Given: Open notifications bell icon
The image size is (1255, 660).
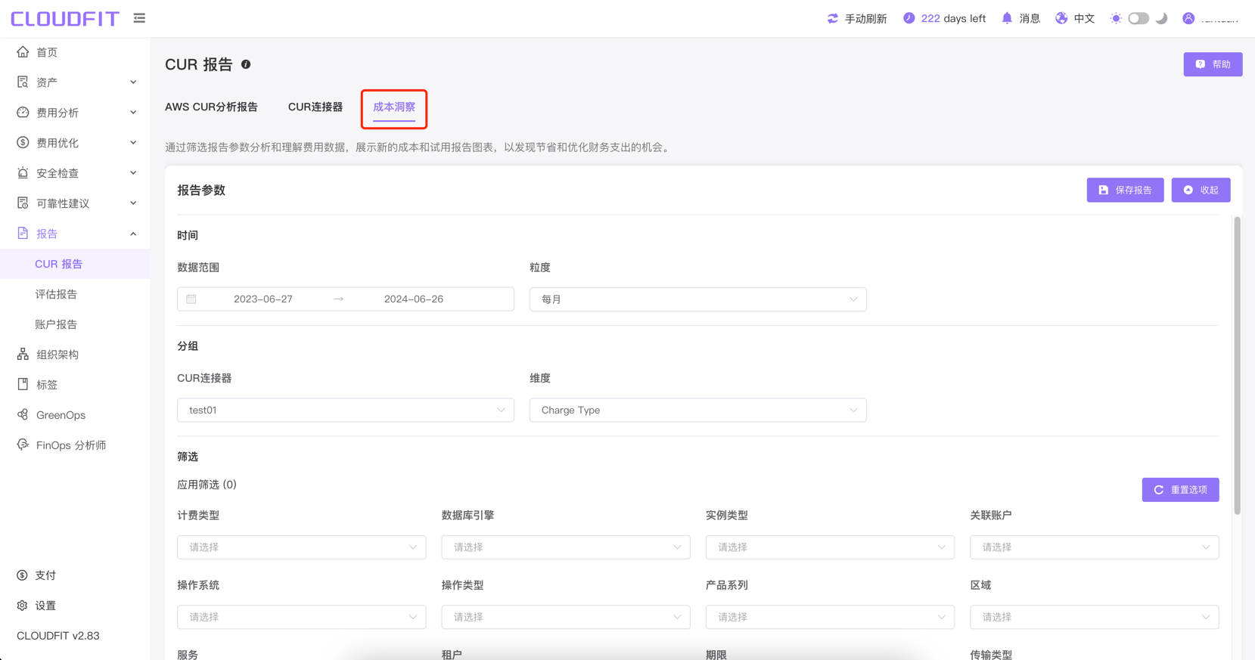Looking at the screenshot, I should (x=1007, y=18).
